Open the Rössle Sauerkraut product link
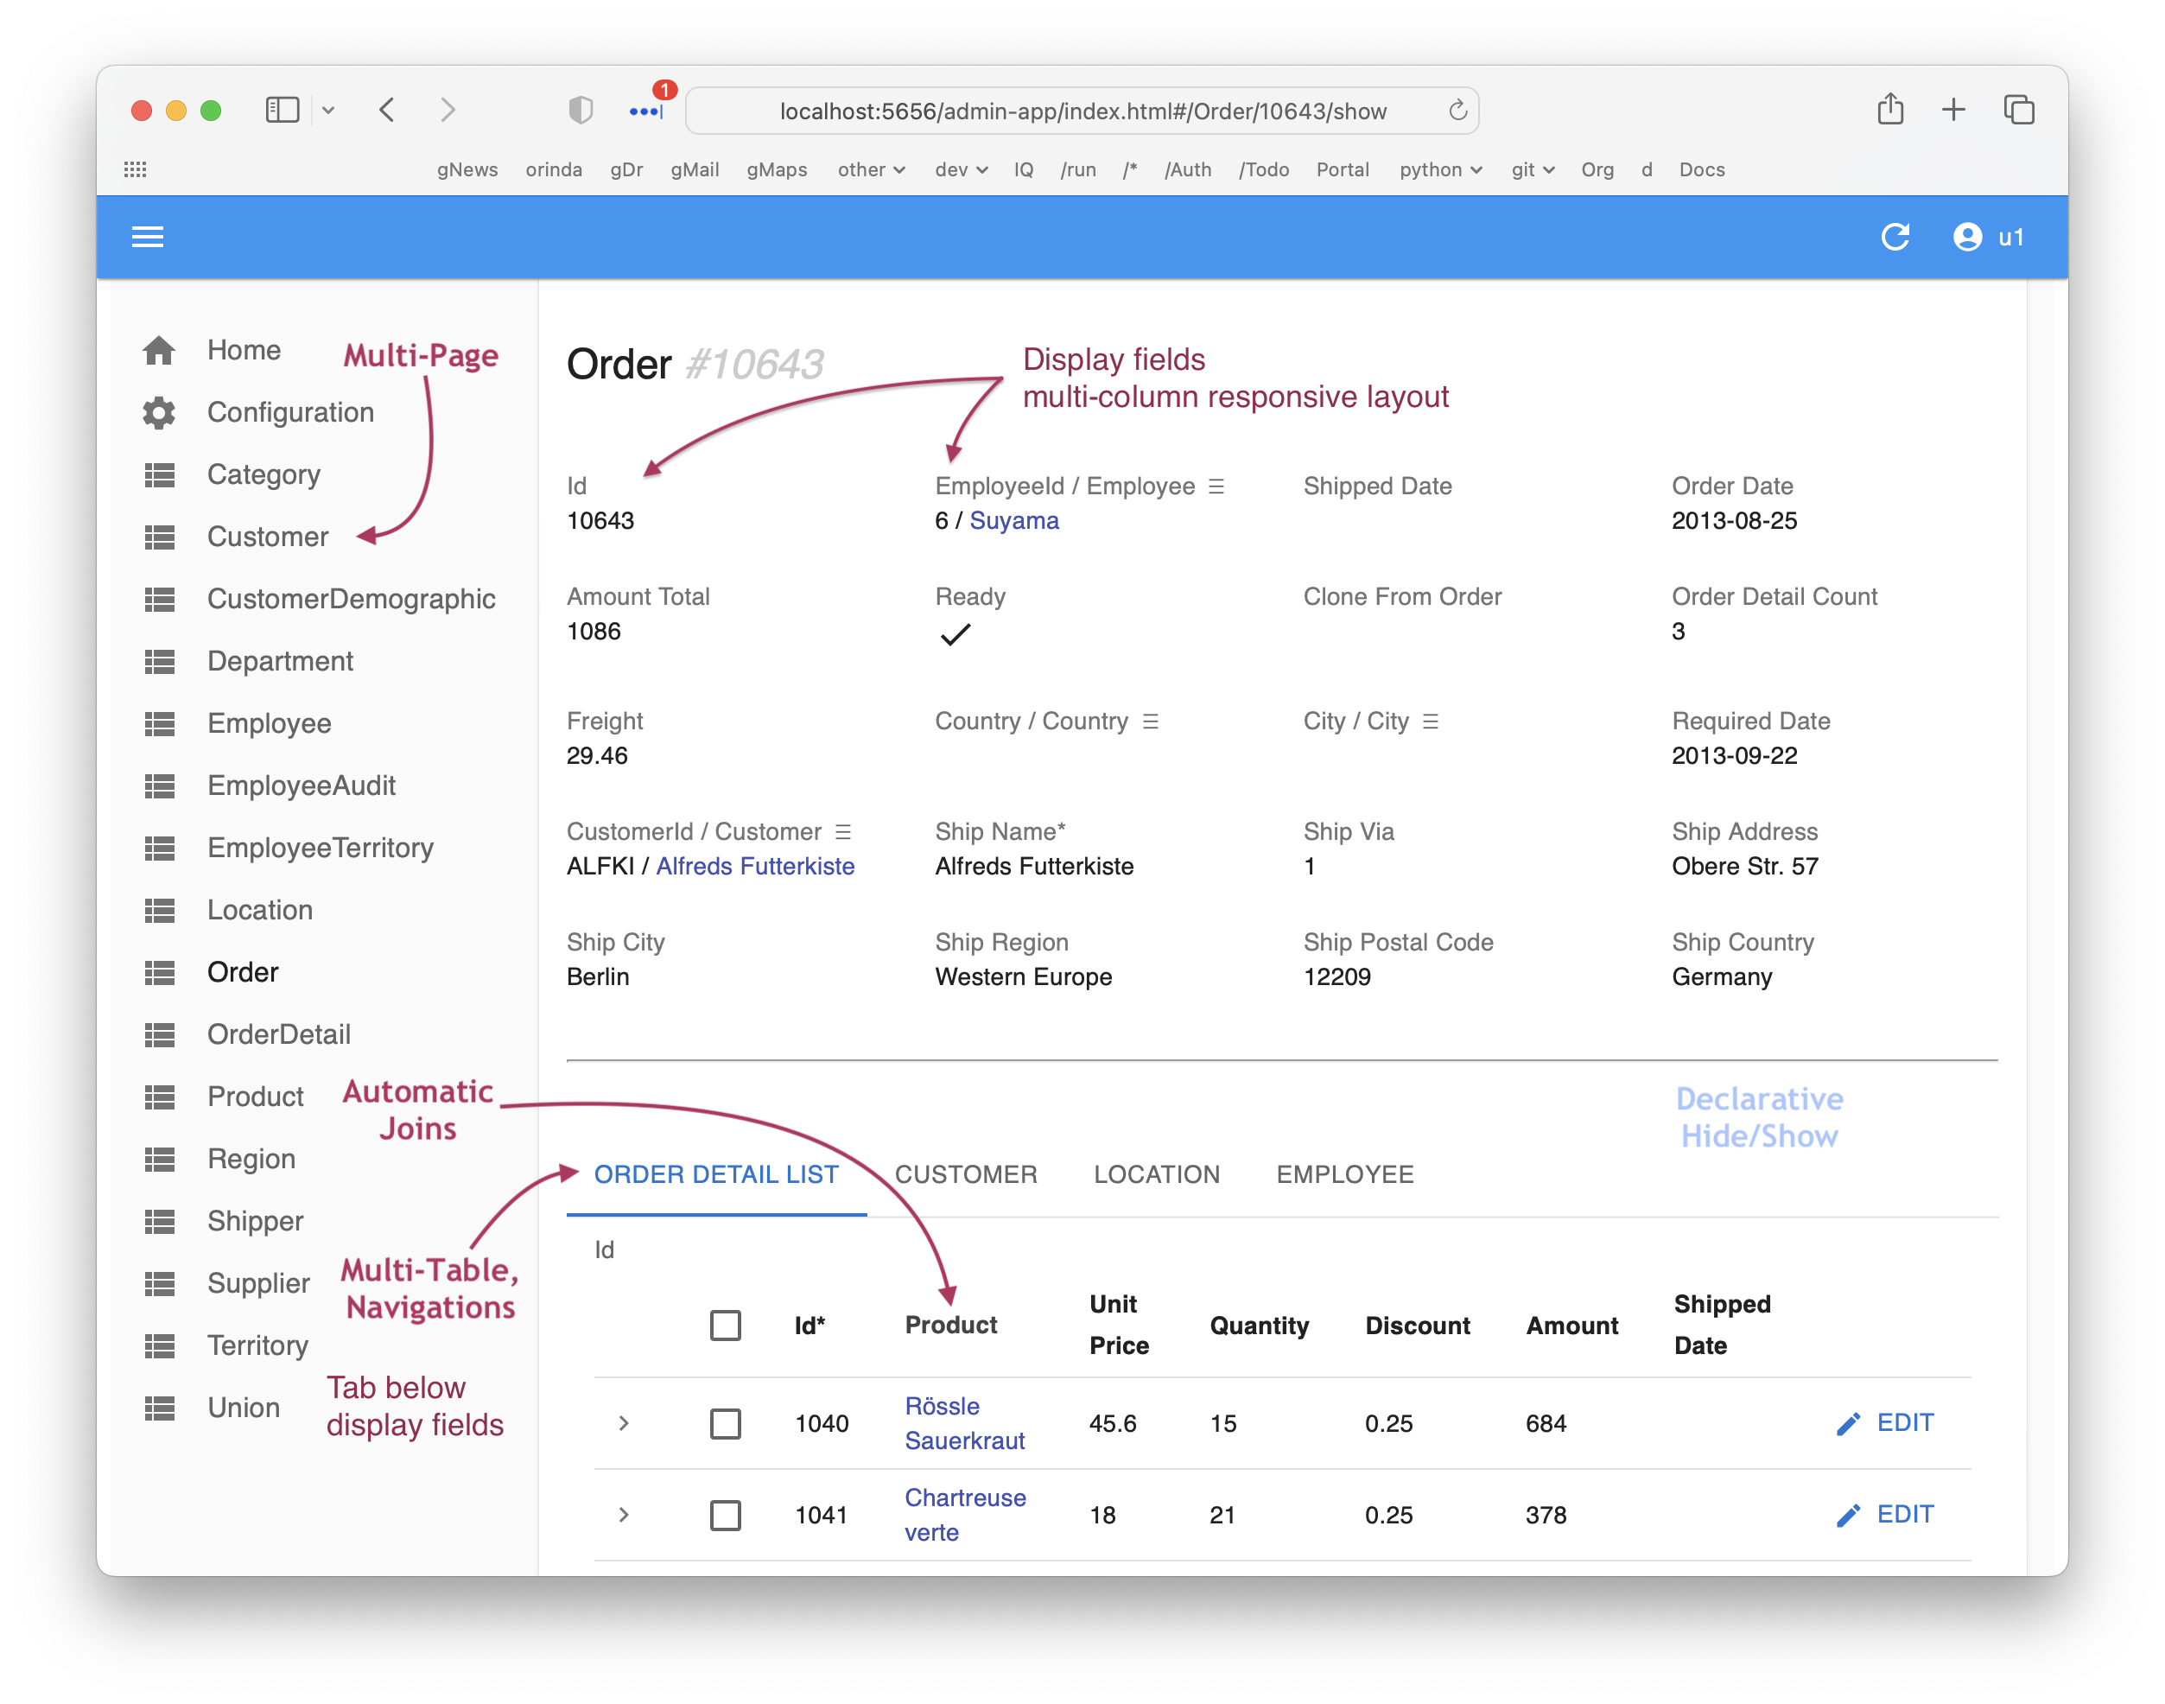 tap(964, 1424)
